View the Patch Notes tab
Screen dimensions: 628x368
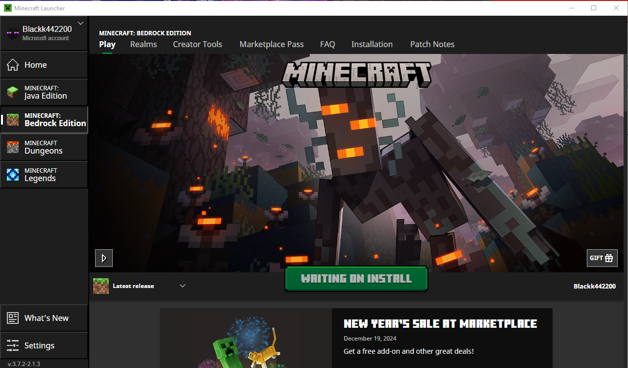432,44
